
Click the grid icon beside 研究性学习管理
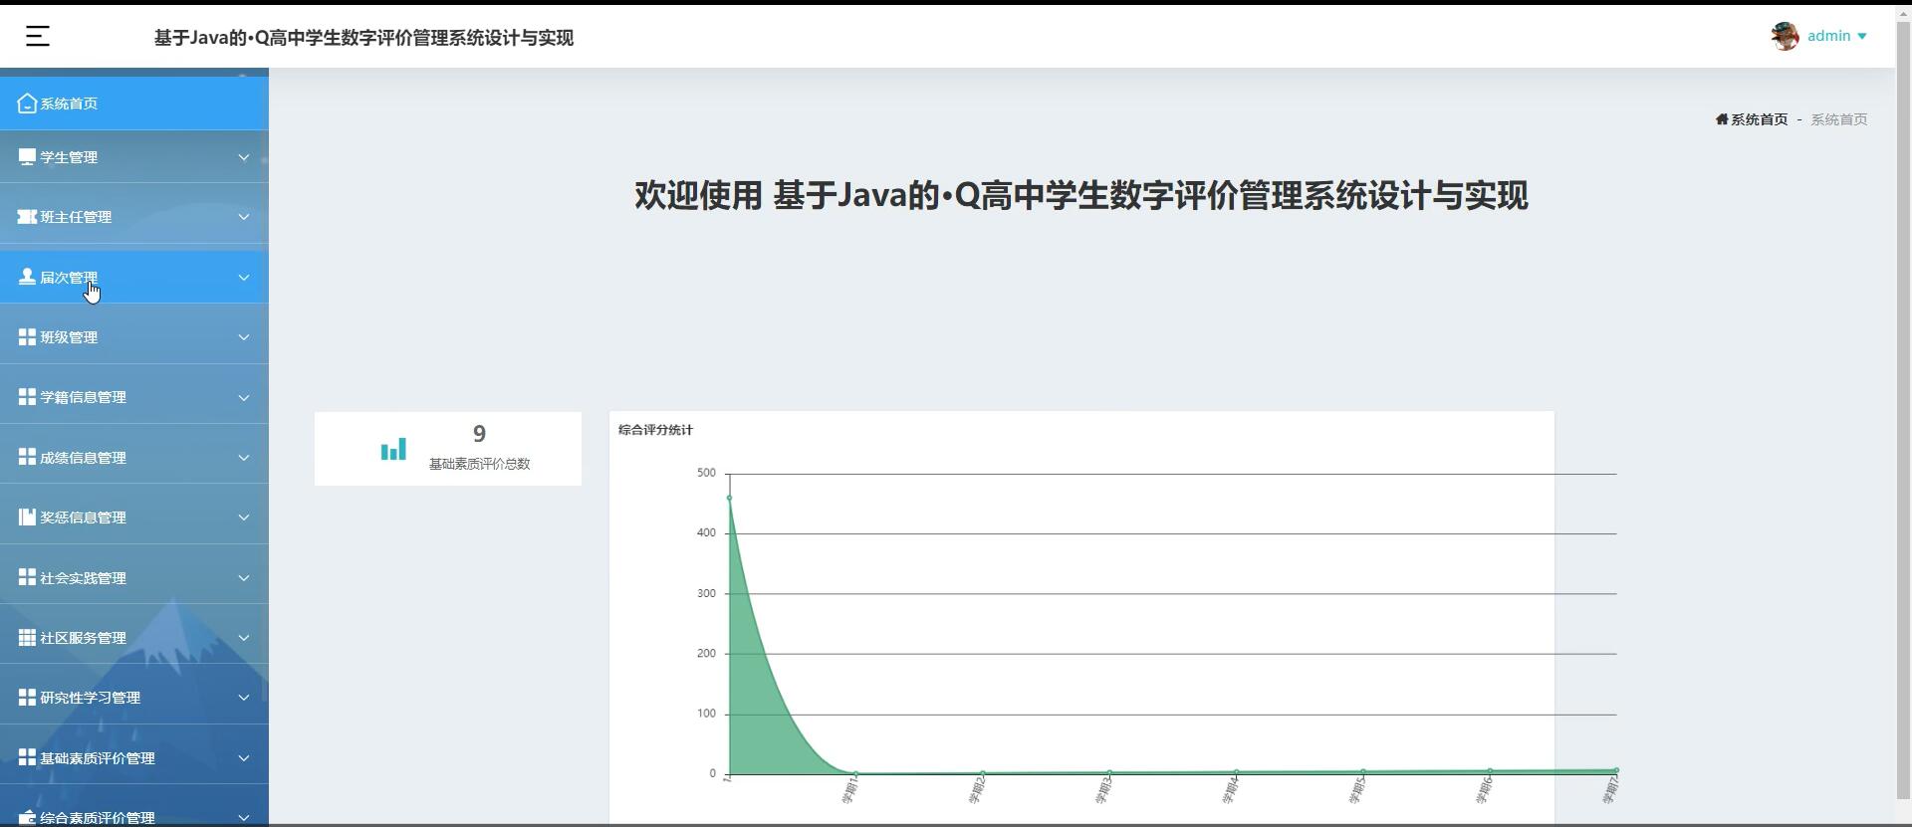pyautogui.click(x=27, y=698)
